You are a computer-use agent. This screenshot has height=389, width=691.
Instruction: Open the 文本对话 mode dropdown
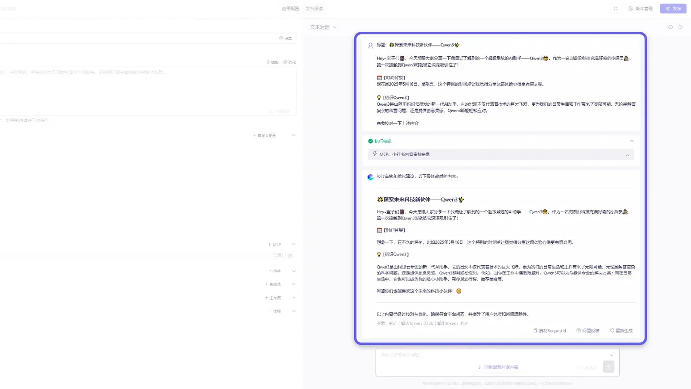tap(323, 27)
